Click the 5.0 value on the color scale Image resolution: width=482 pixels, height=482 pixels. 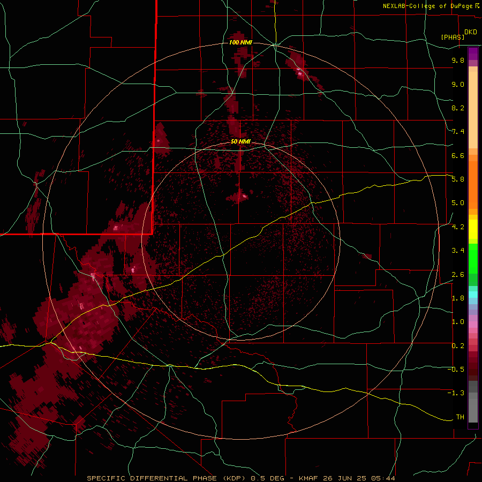pyautogui.click(x=458, y=203)
